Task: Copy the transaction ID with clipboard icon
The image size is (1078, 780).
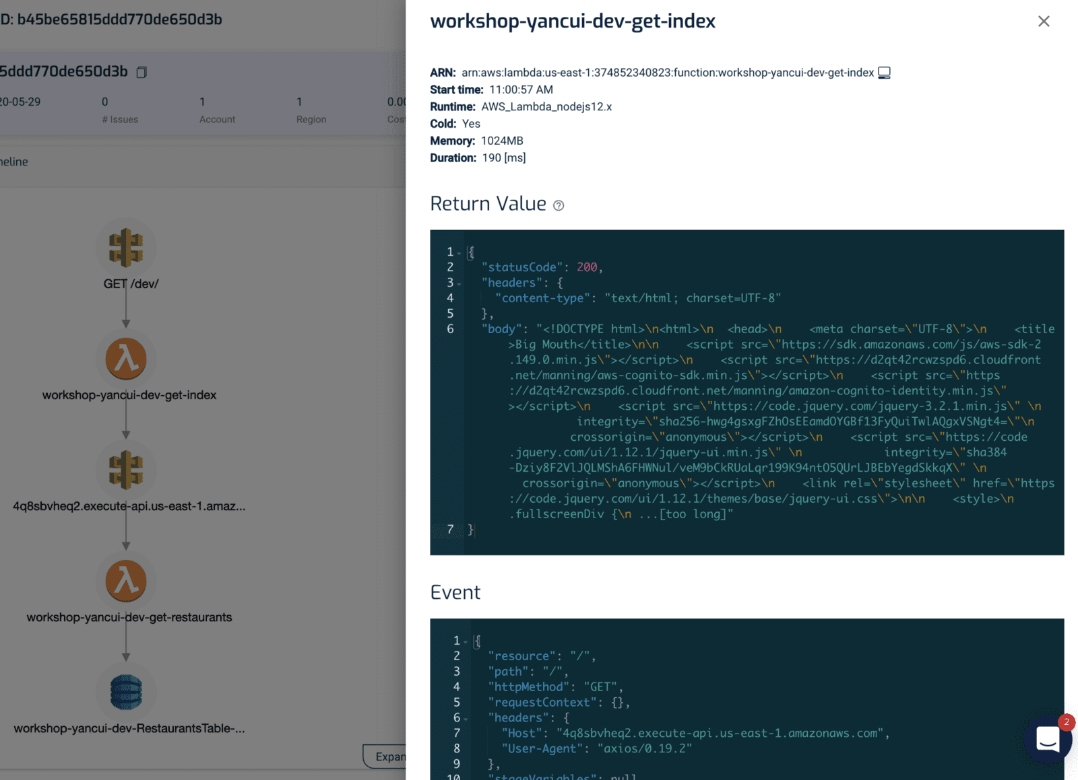Action: point(141,72)
